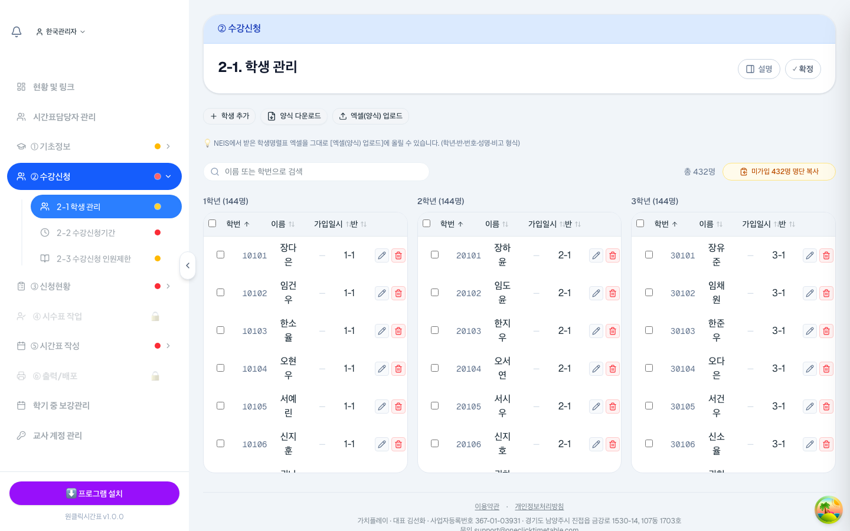This screenshot has height=531, width=850.
Task: Select the 2-1 학생 관리 submenu
Action: pos(106,206)
